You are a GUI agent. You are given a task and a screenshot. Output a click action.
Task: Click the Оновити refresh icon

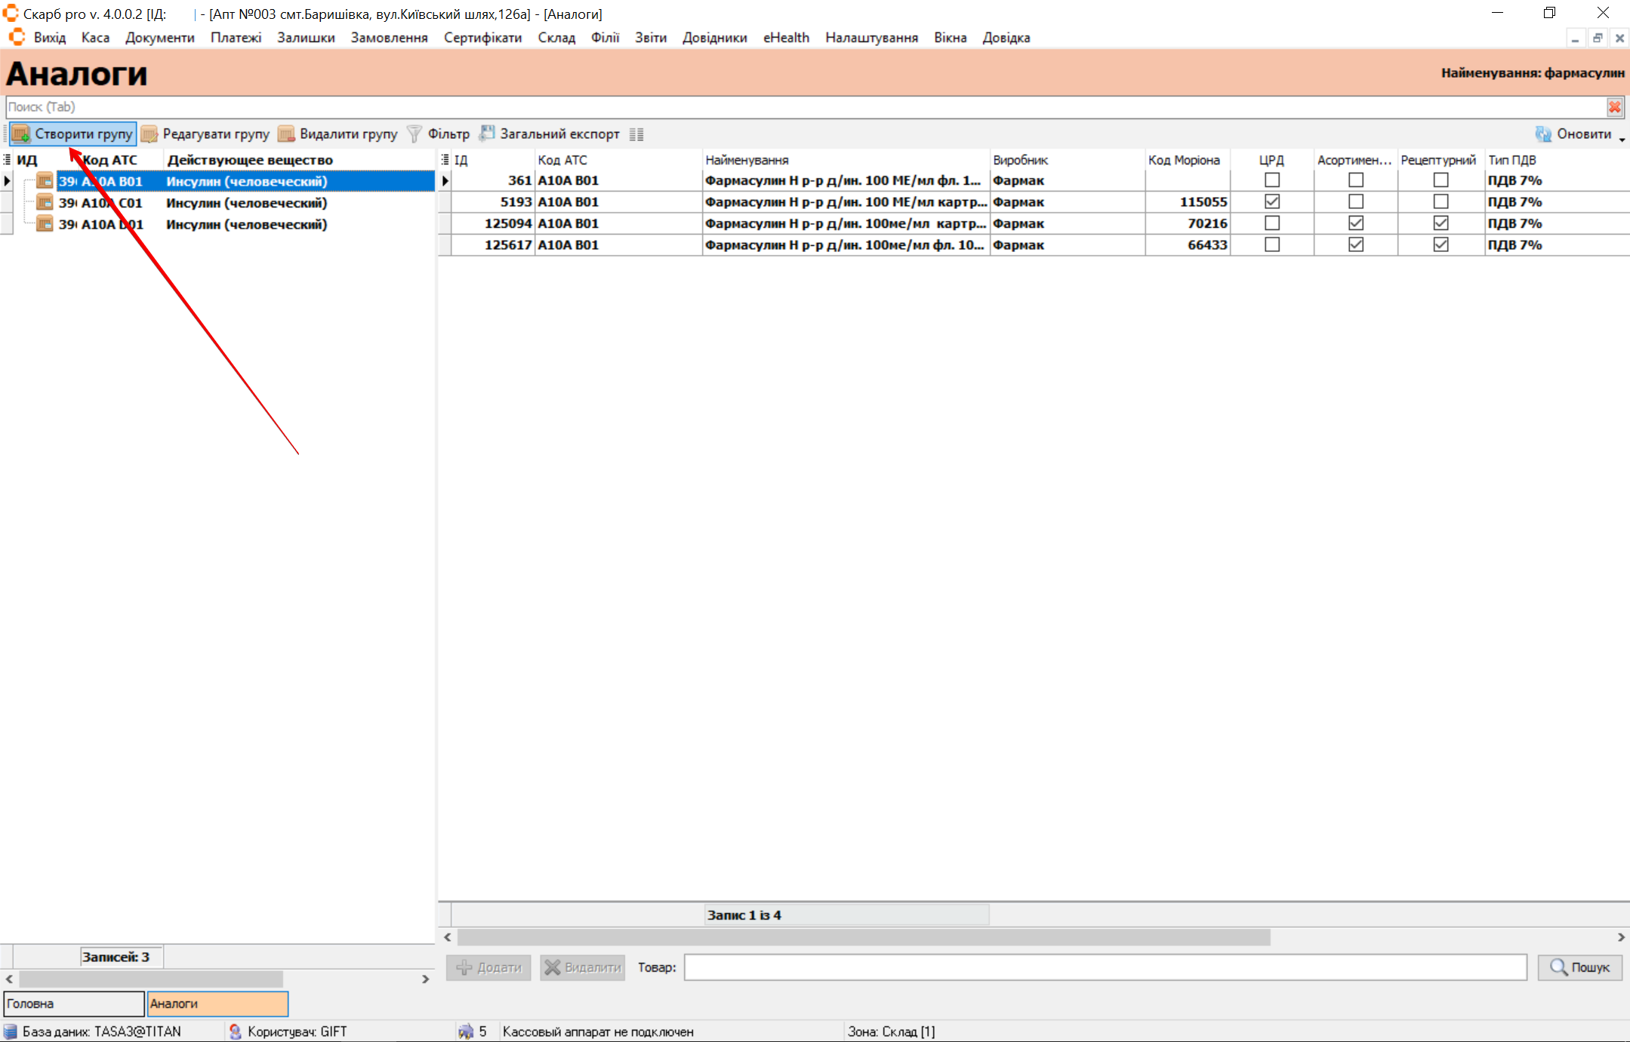(x=1543, y=134)
